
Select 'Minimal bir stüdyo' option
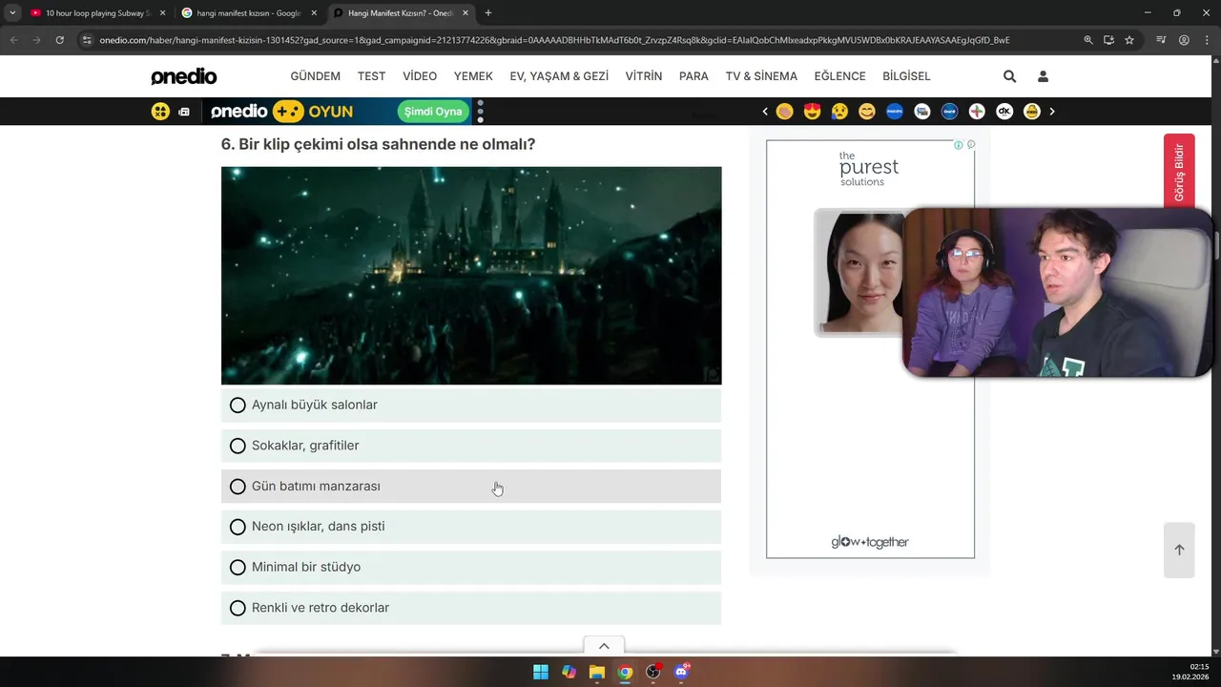[471, 568]
